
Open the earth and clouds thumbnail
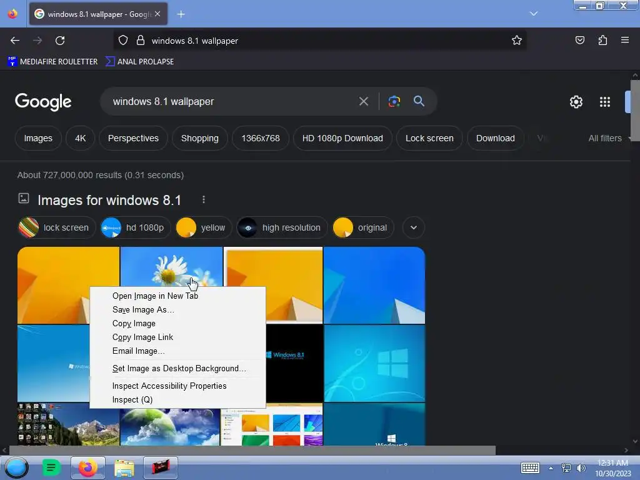[x=170, y=426]
